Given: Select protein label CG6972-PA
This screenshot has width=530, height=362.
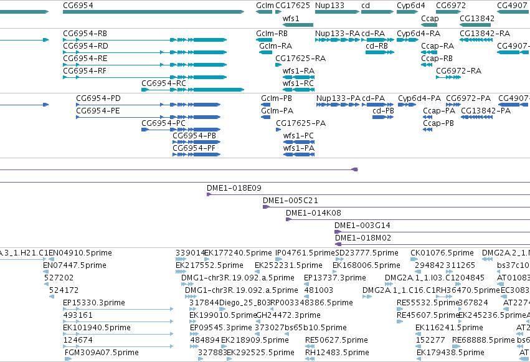Looking at the screenshot, I should pos(468,98).
